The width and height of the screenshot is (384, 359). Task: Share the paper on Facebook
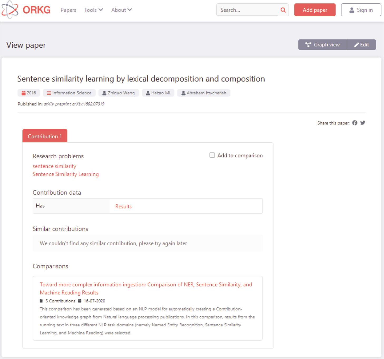point(355,123)
